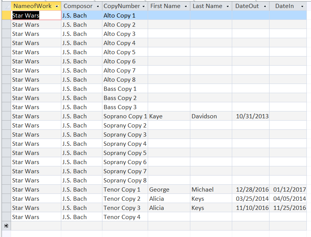Select the row selector for Alto Copy 1
The width and height of the screenshot is (311, 237).
(x=6, y=15)
